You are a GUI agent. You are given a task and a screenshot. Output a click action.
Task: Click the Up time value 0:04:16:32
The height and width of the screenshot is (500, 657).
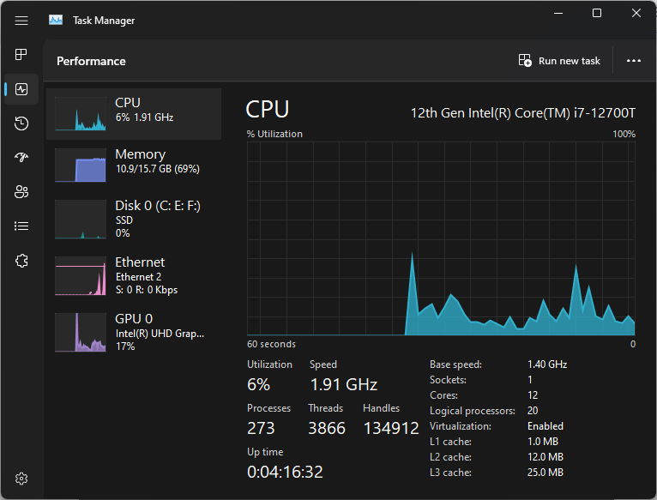[x=285, y=472]
